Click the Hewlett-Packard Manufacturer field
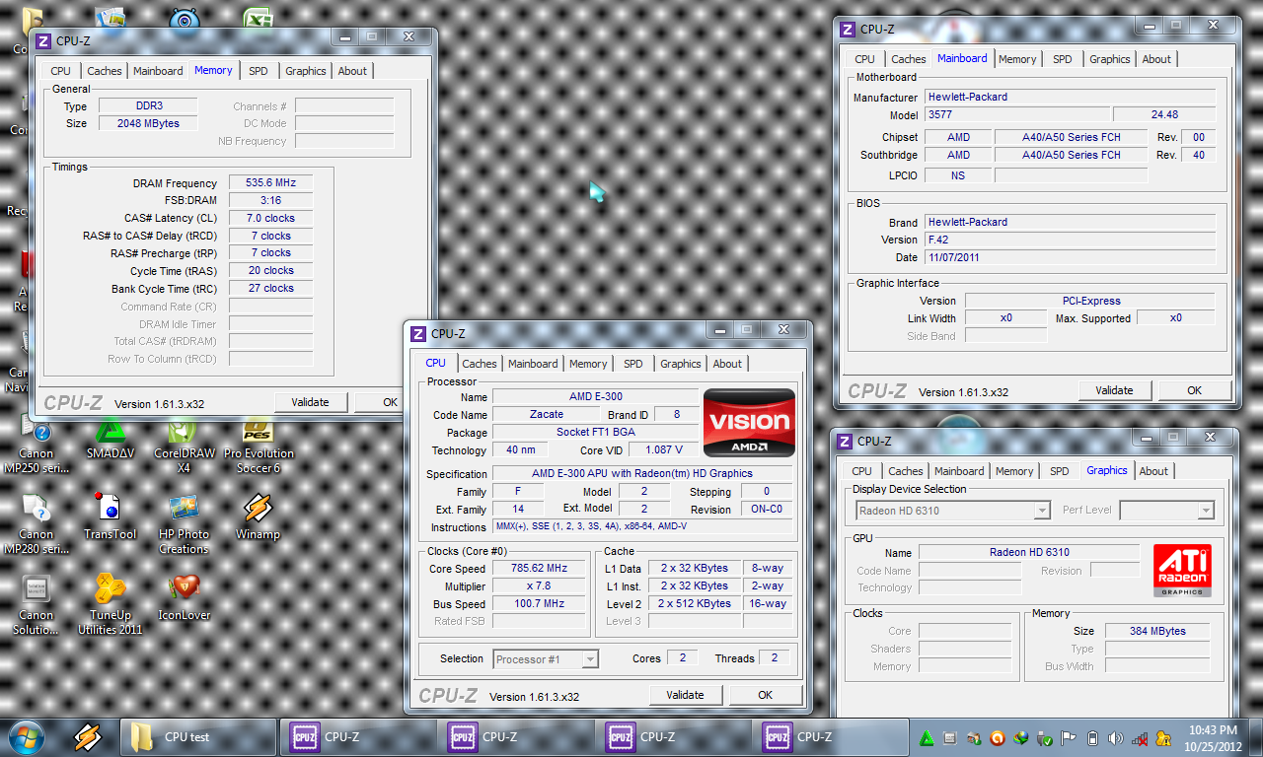 (x=1070, y=98)
